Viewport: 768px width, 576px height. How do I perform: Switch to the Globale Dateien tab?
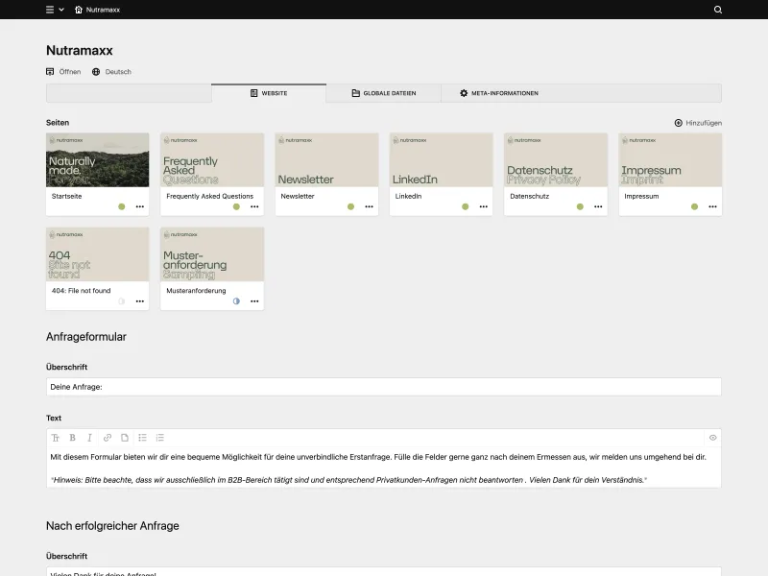(x=383, y=93)
